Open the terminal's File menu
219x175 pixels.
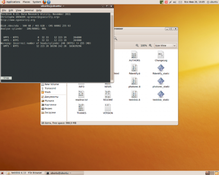click(x=4, y=10)
